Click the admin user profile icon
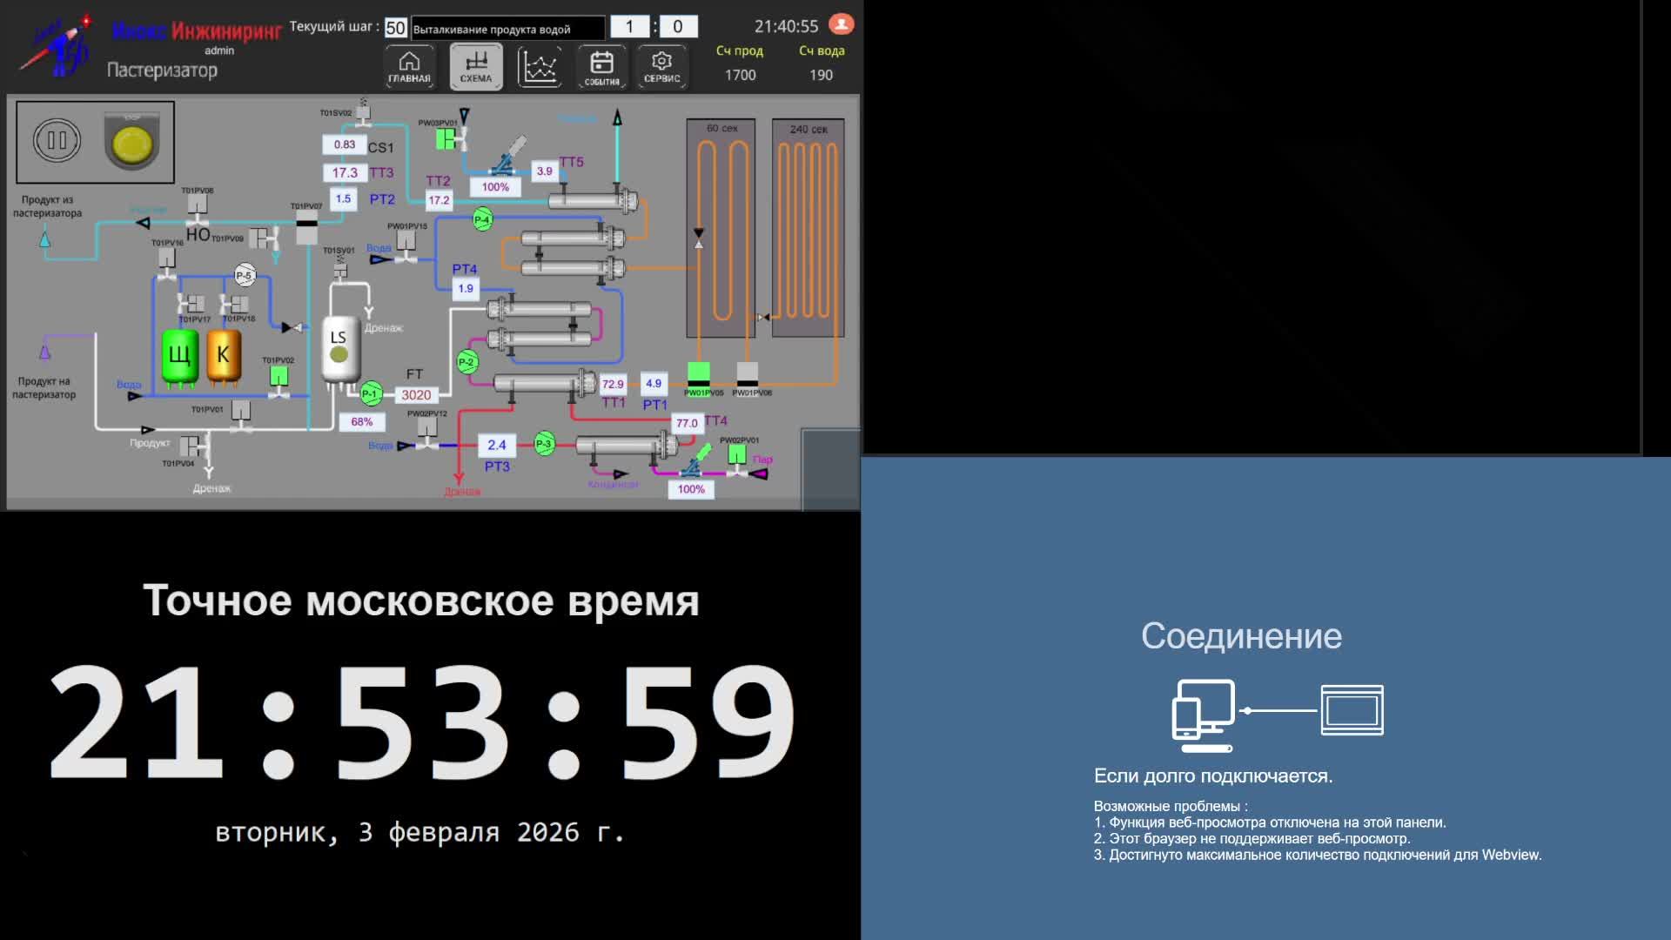1671x940 pixels. pos(841,24)
